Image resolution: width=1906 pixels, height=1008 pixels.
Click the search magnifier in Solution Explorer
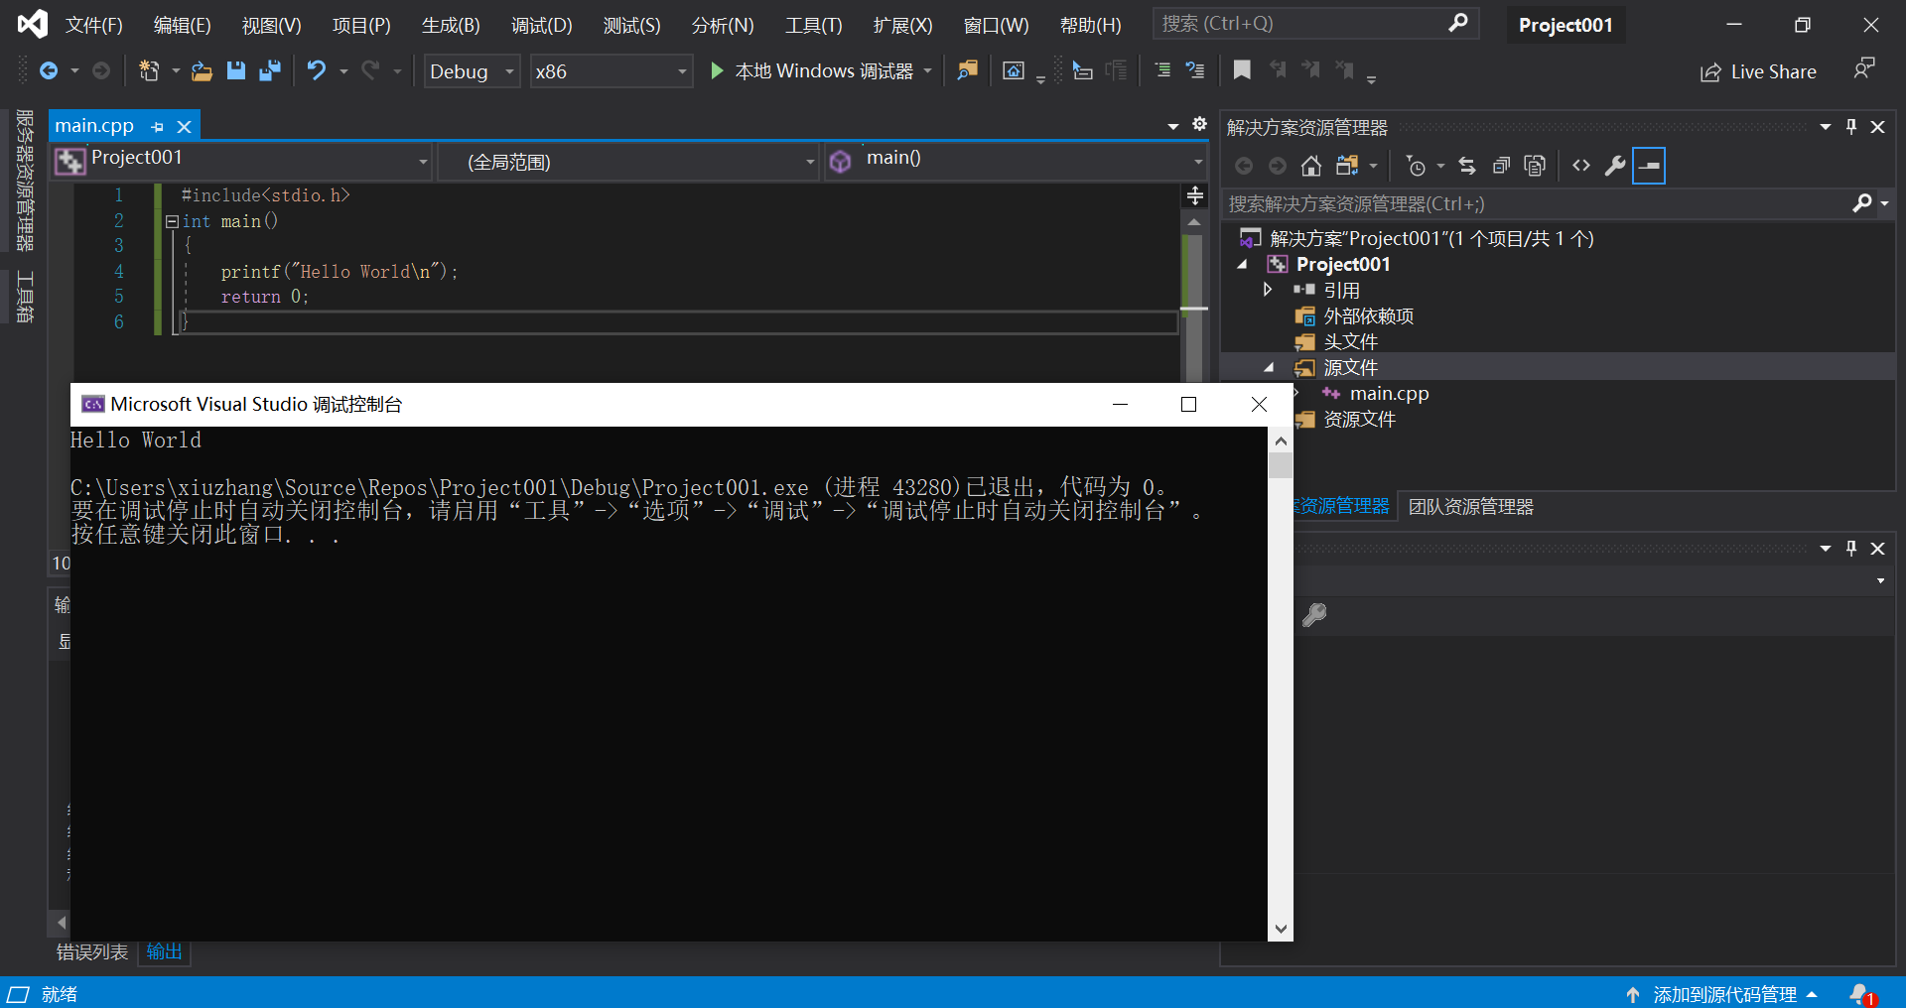[x=1862, y=203]
